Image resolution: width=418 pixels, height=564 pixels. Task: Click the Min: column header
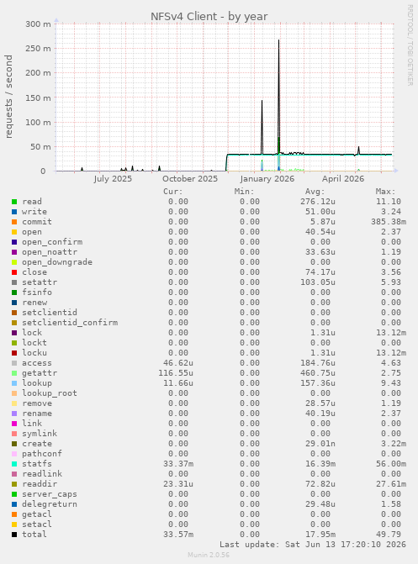245,192
